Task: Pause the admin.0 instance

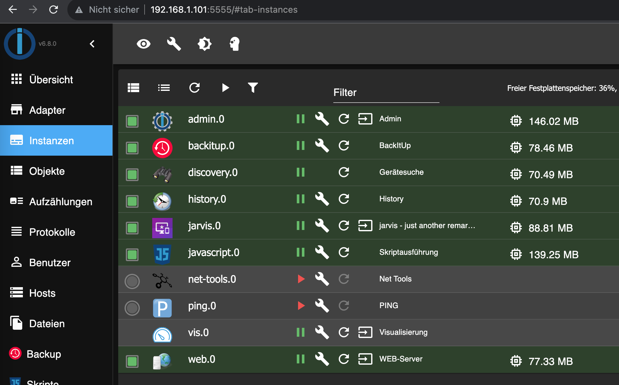Action: pos(300,119)
